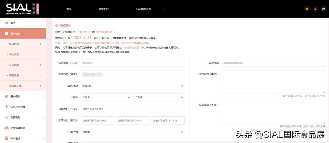Image resolution: width=329 pixels, height=143 pixels.
Task: Open 首页 in the top navigation bar
Action: coord(69,9)
